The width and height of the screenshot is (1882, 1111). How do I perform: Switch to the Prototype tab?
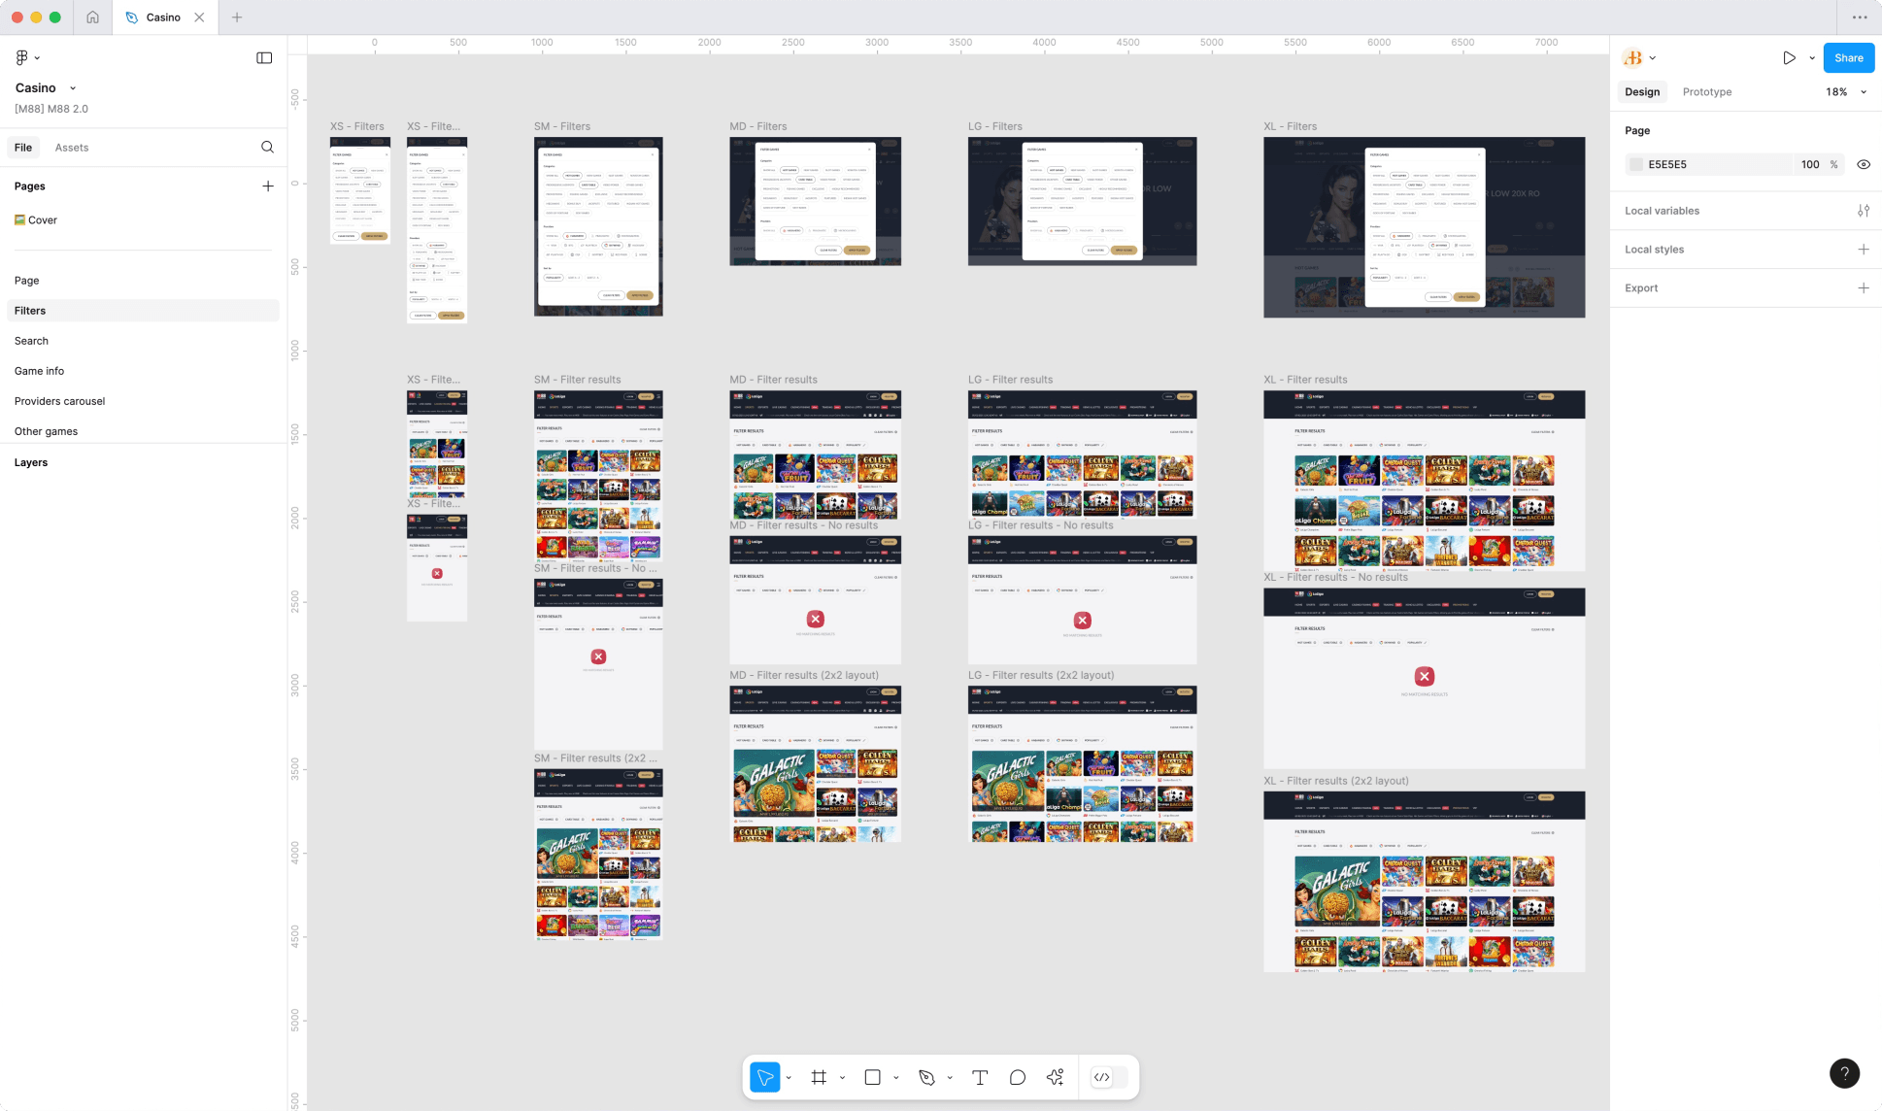click(x=1706, y=91)
